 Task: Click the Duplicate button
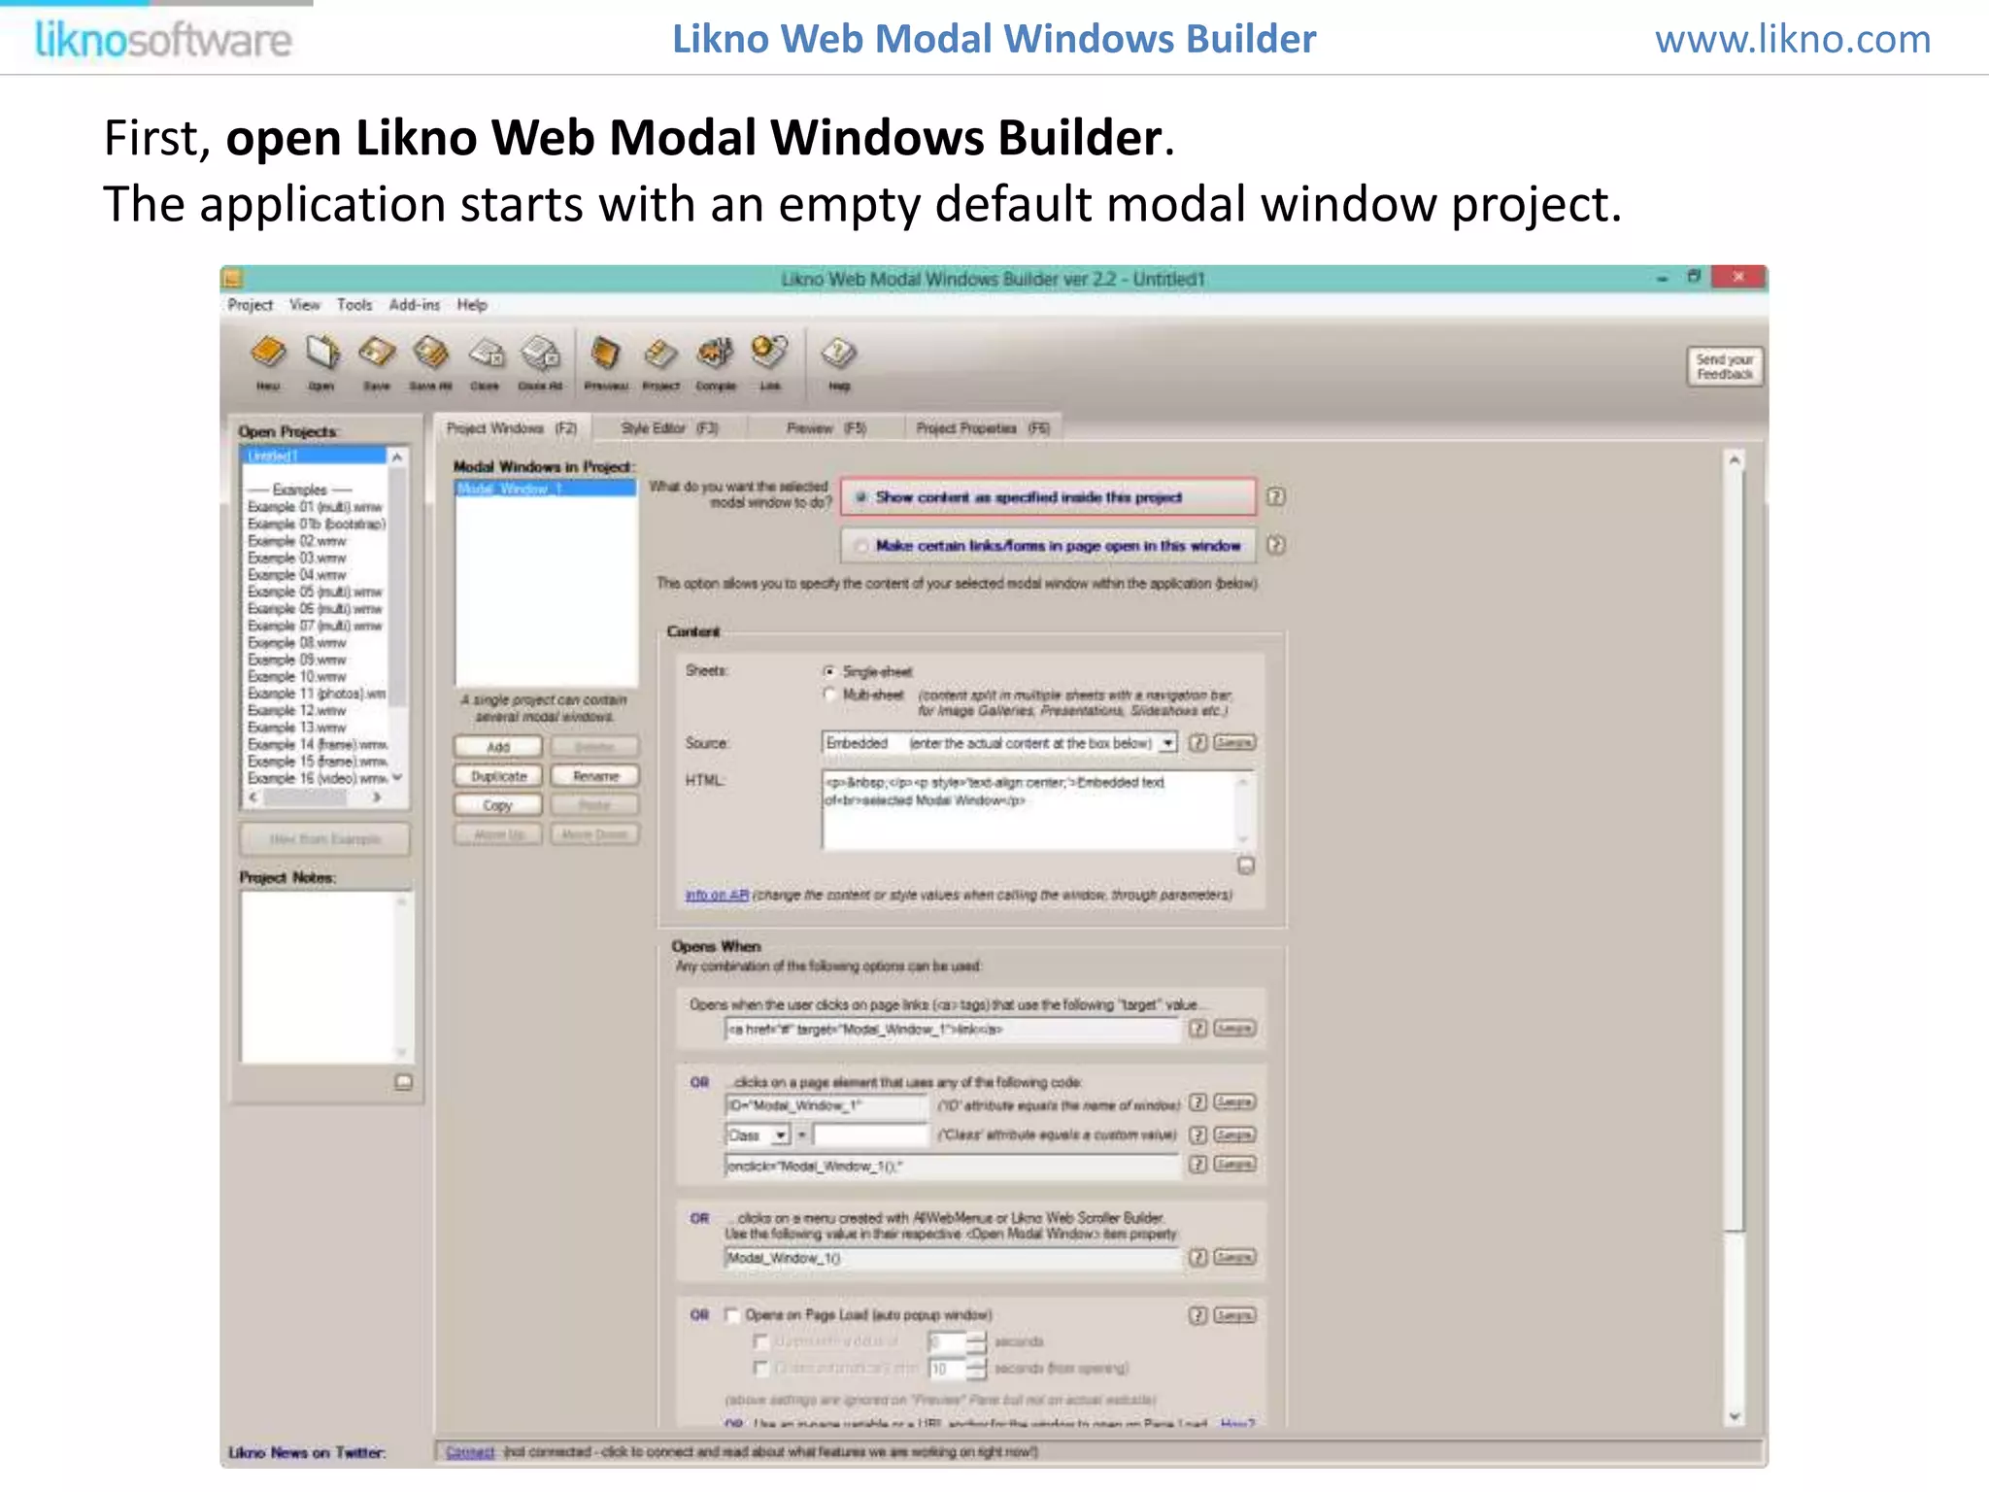498,776
